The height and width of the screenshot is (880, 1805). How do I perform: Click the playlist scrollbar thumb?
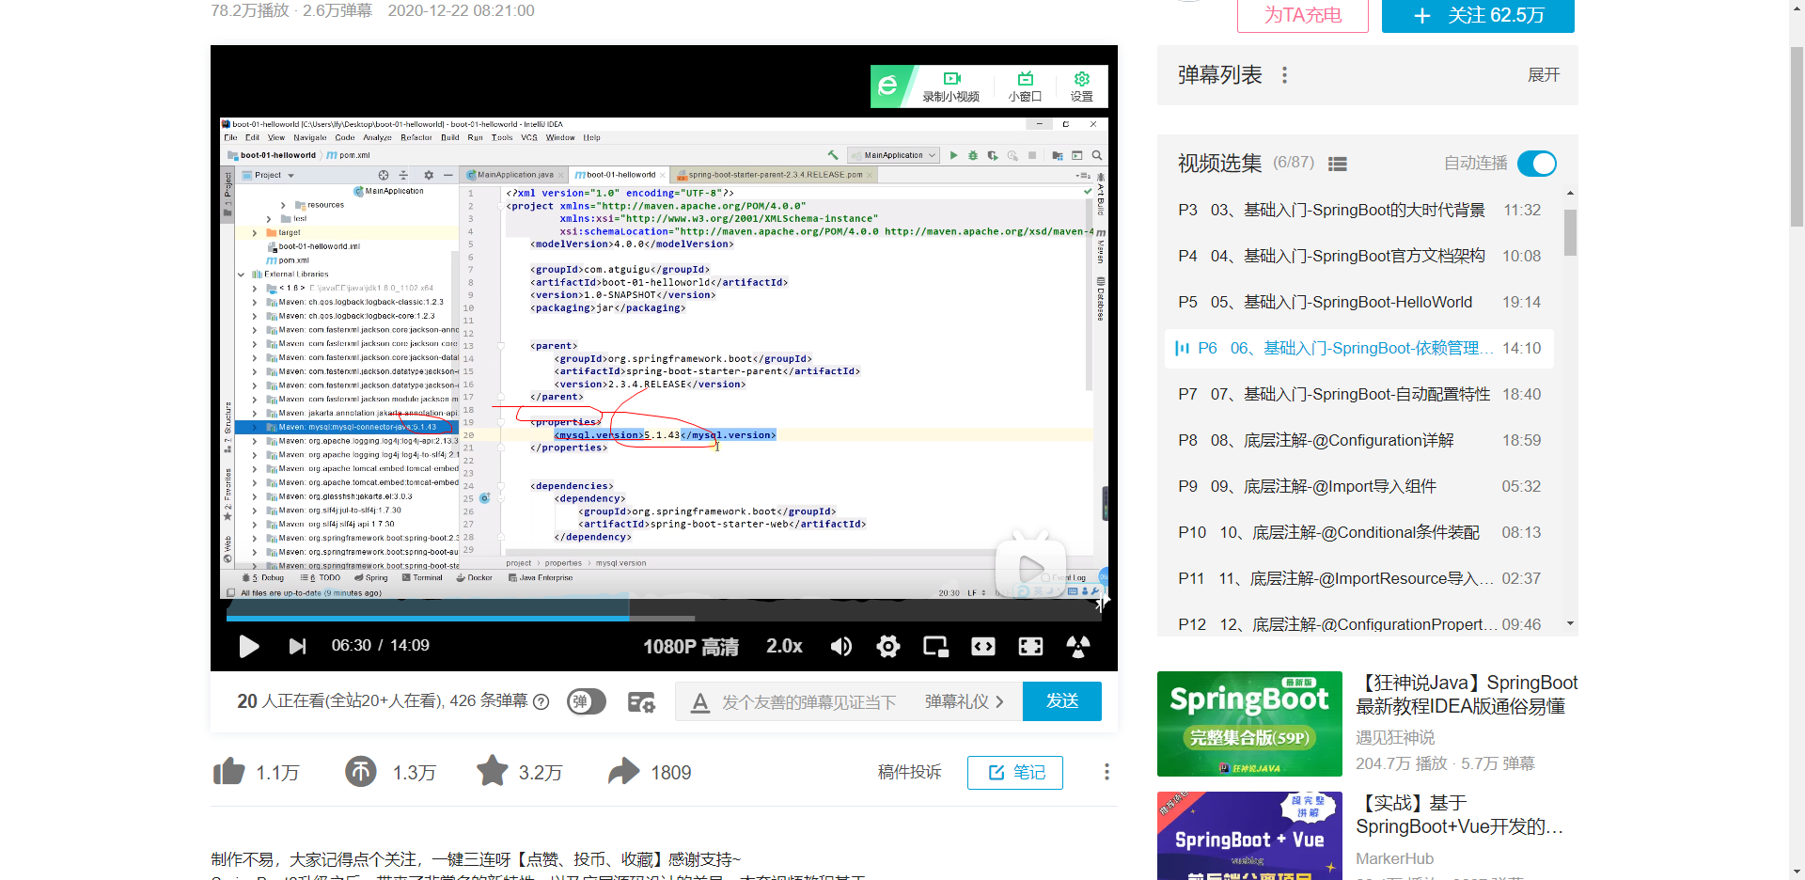(1570, 232)
